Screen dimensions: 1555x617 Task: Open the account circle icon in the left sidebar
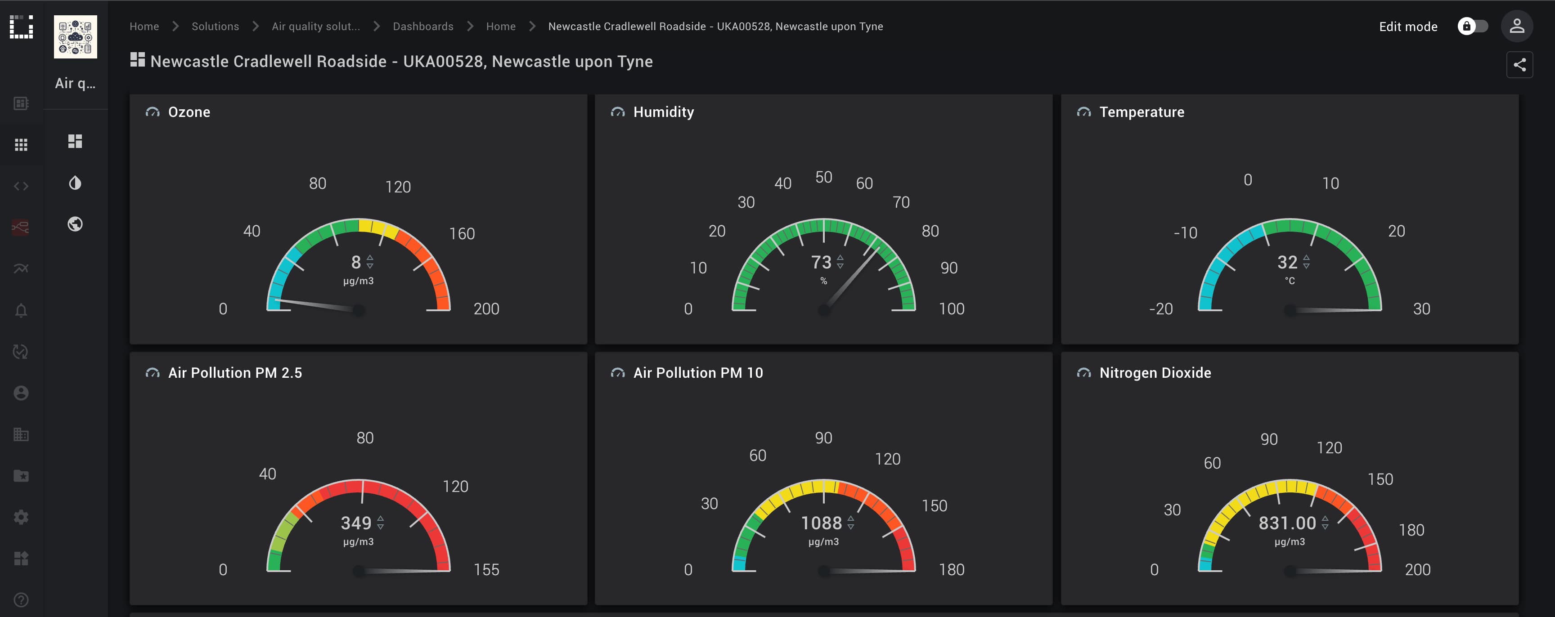[21, 393]
